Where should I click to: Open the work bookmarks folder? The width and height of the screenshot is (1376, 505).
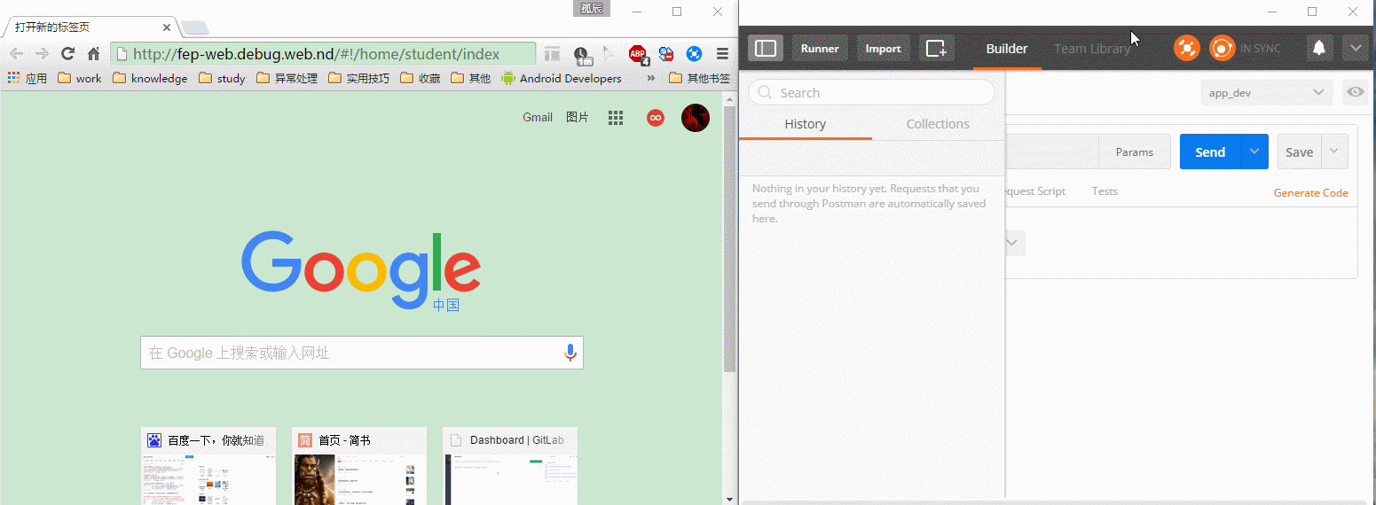(79, 78)
